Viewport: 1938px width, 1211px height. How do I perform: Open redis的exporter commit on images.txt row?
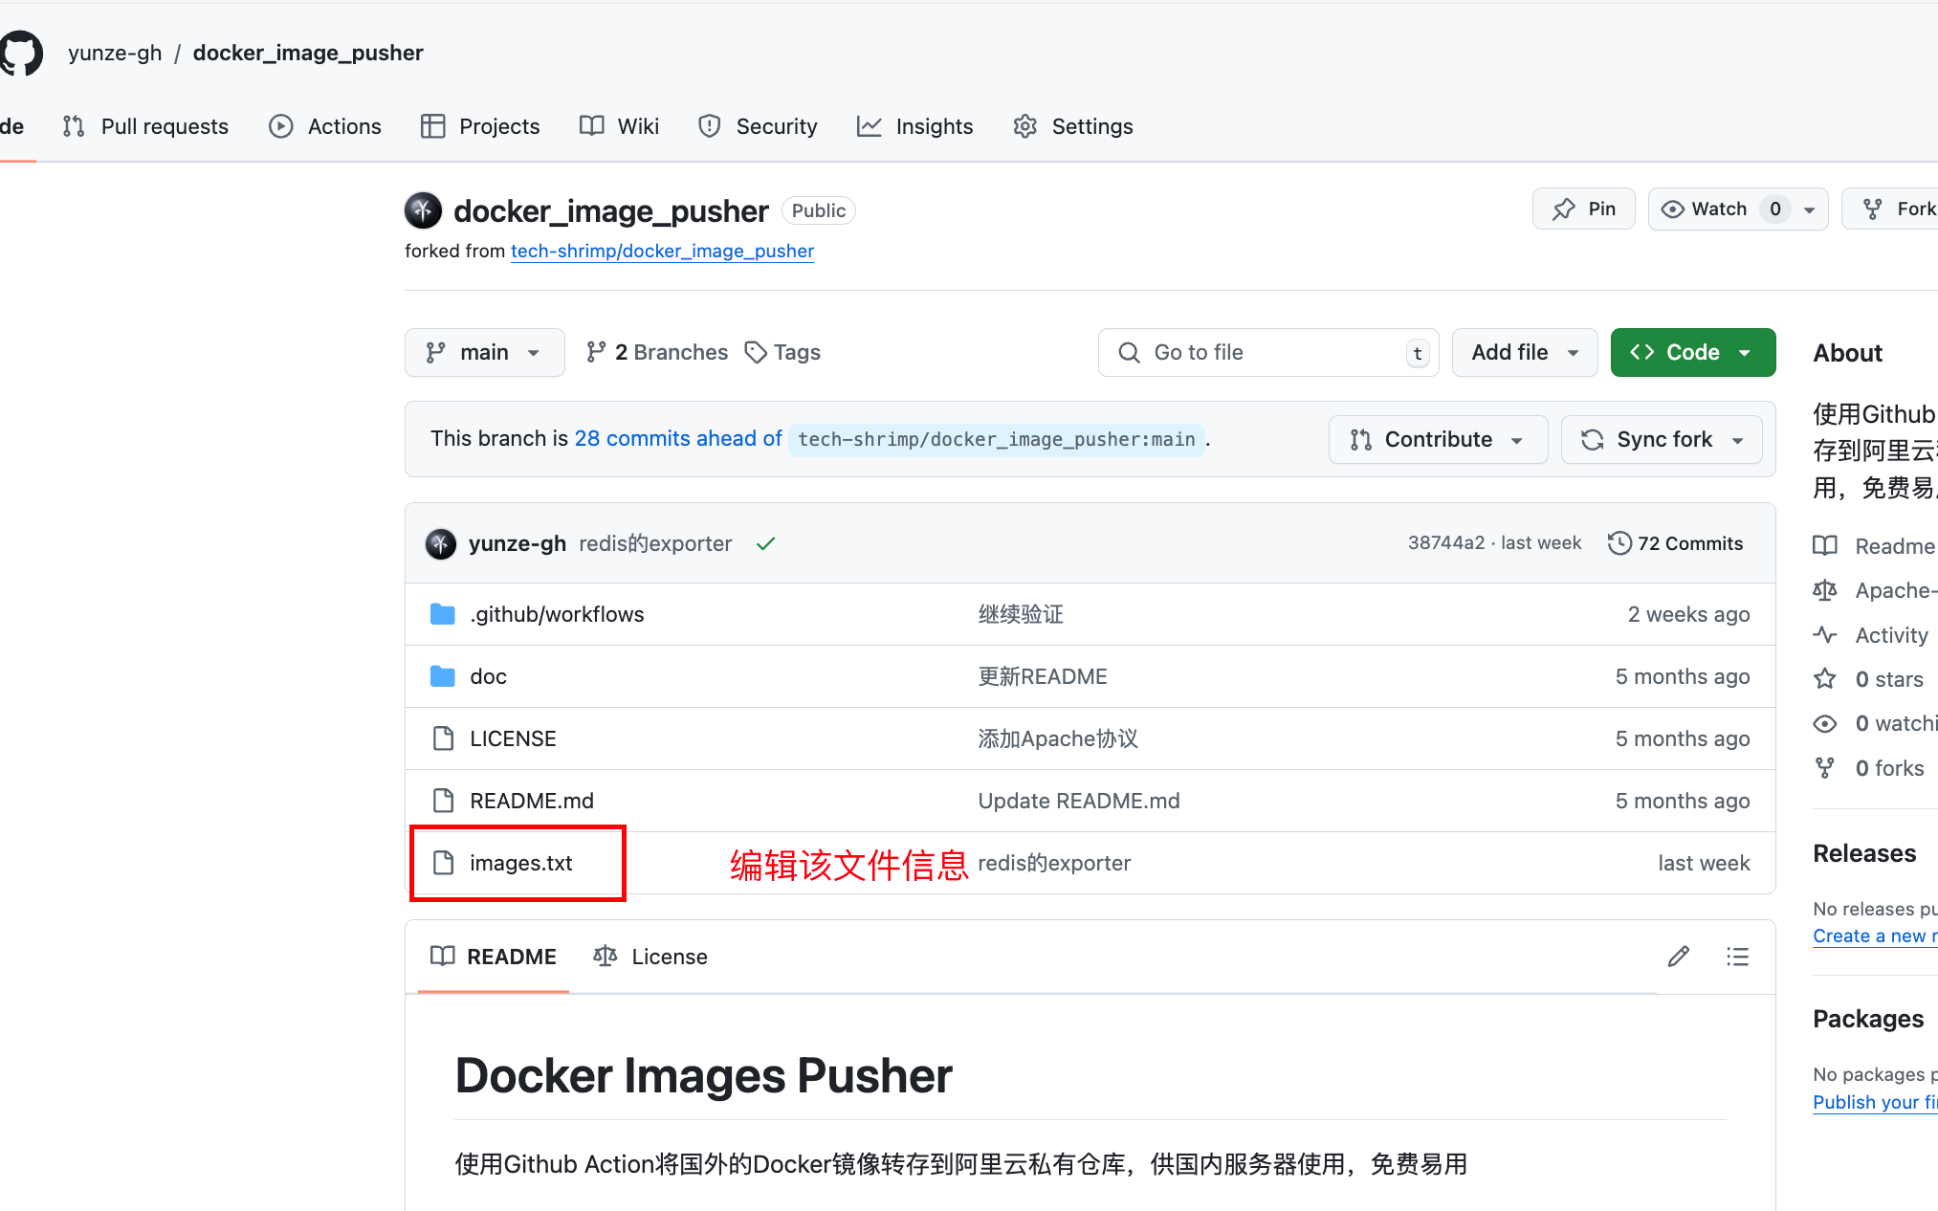(x=1054, y=863)
